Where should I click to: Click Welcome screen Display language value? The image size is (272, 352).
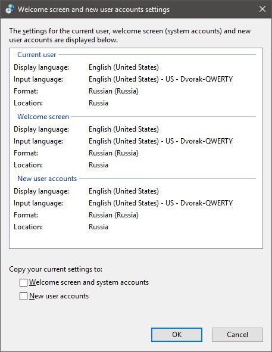click(124, 129)
